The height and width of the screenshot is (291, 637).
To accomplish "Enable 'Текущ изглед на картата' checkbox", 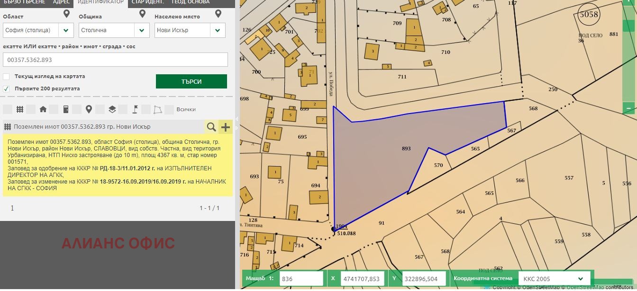I will click(6, 77).
